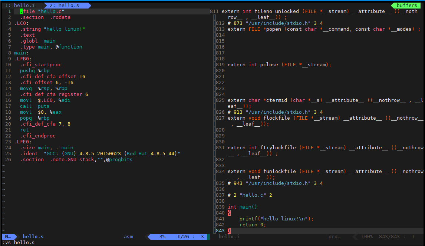Screen dimensions: 425x246
Task: Click the 3% position indicator
Action: (162, 236)
